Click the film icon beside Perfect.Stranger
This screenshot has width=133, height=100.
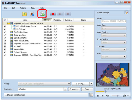[12, 52]
